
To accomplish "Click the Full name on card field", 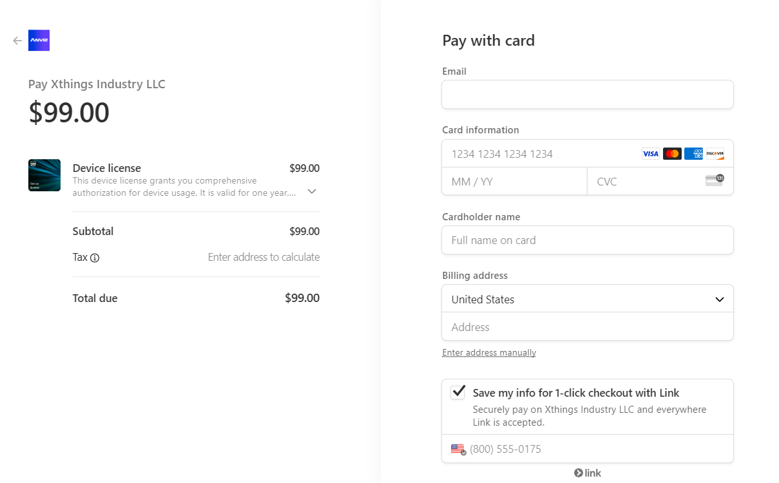I will (588, 240).
